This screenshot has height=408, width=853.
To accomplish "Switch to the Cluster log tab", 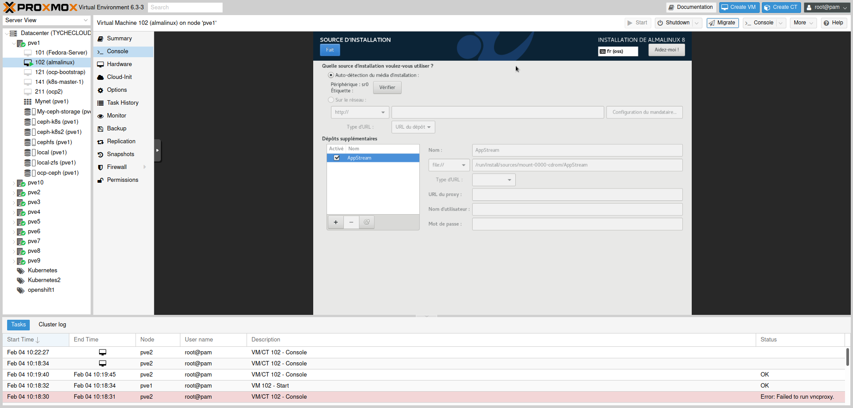I will tap(52, 325).
